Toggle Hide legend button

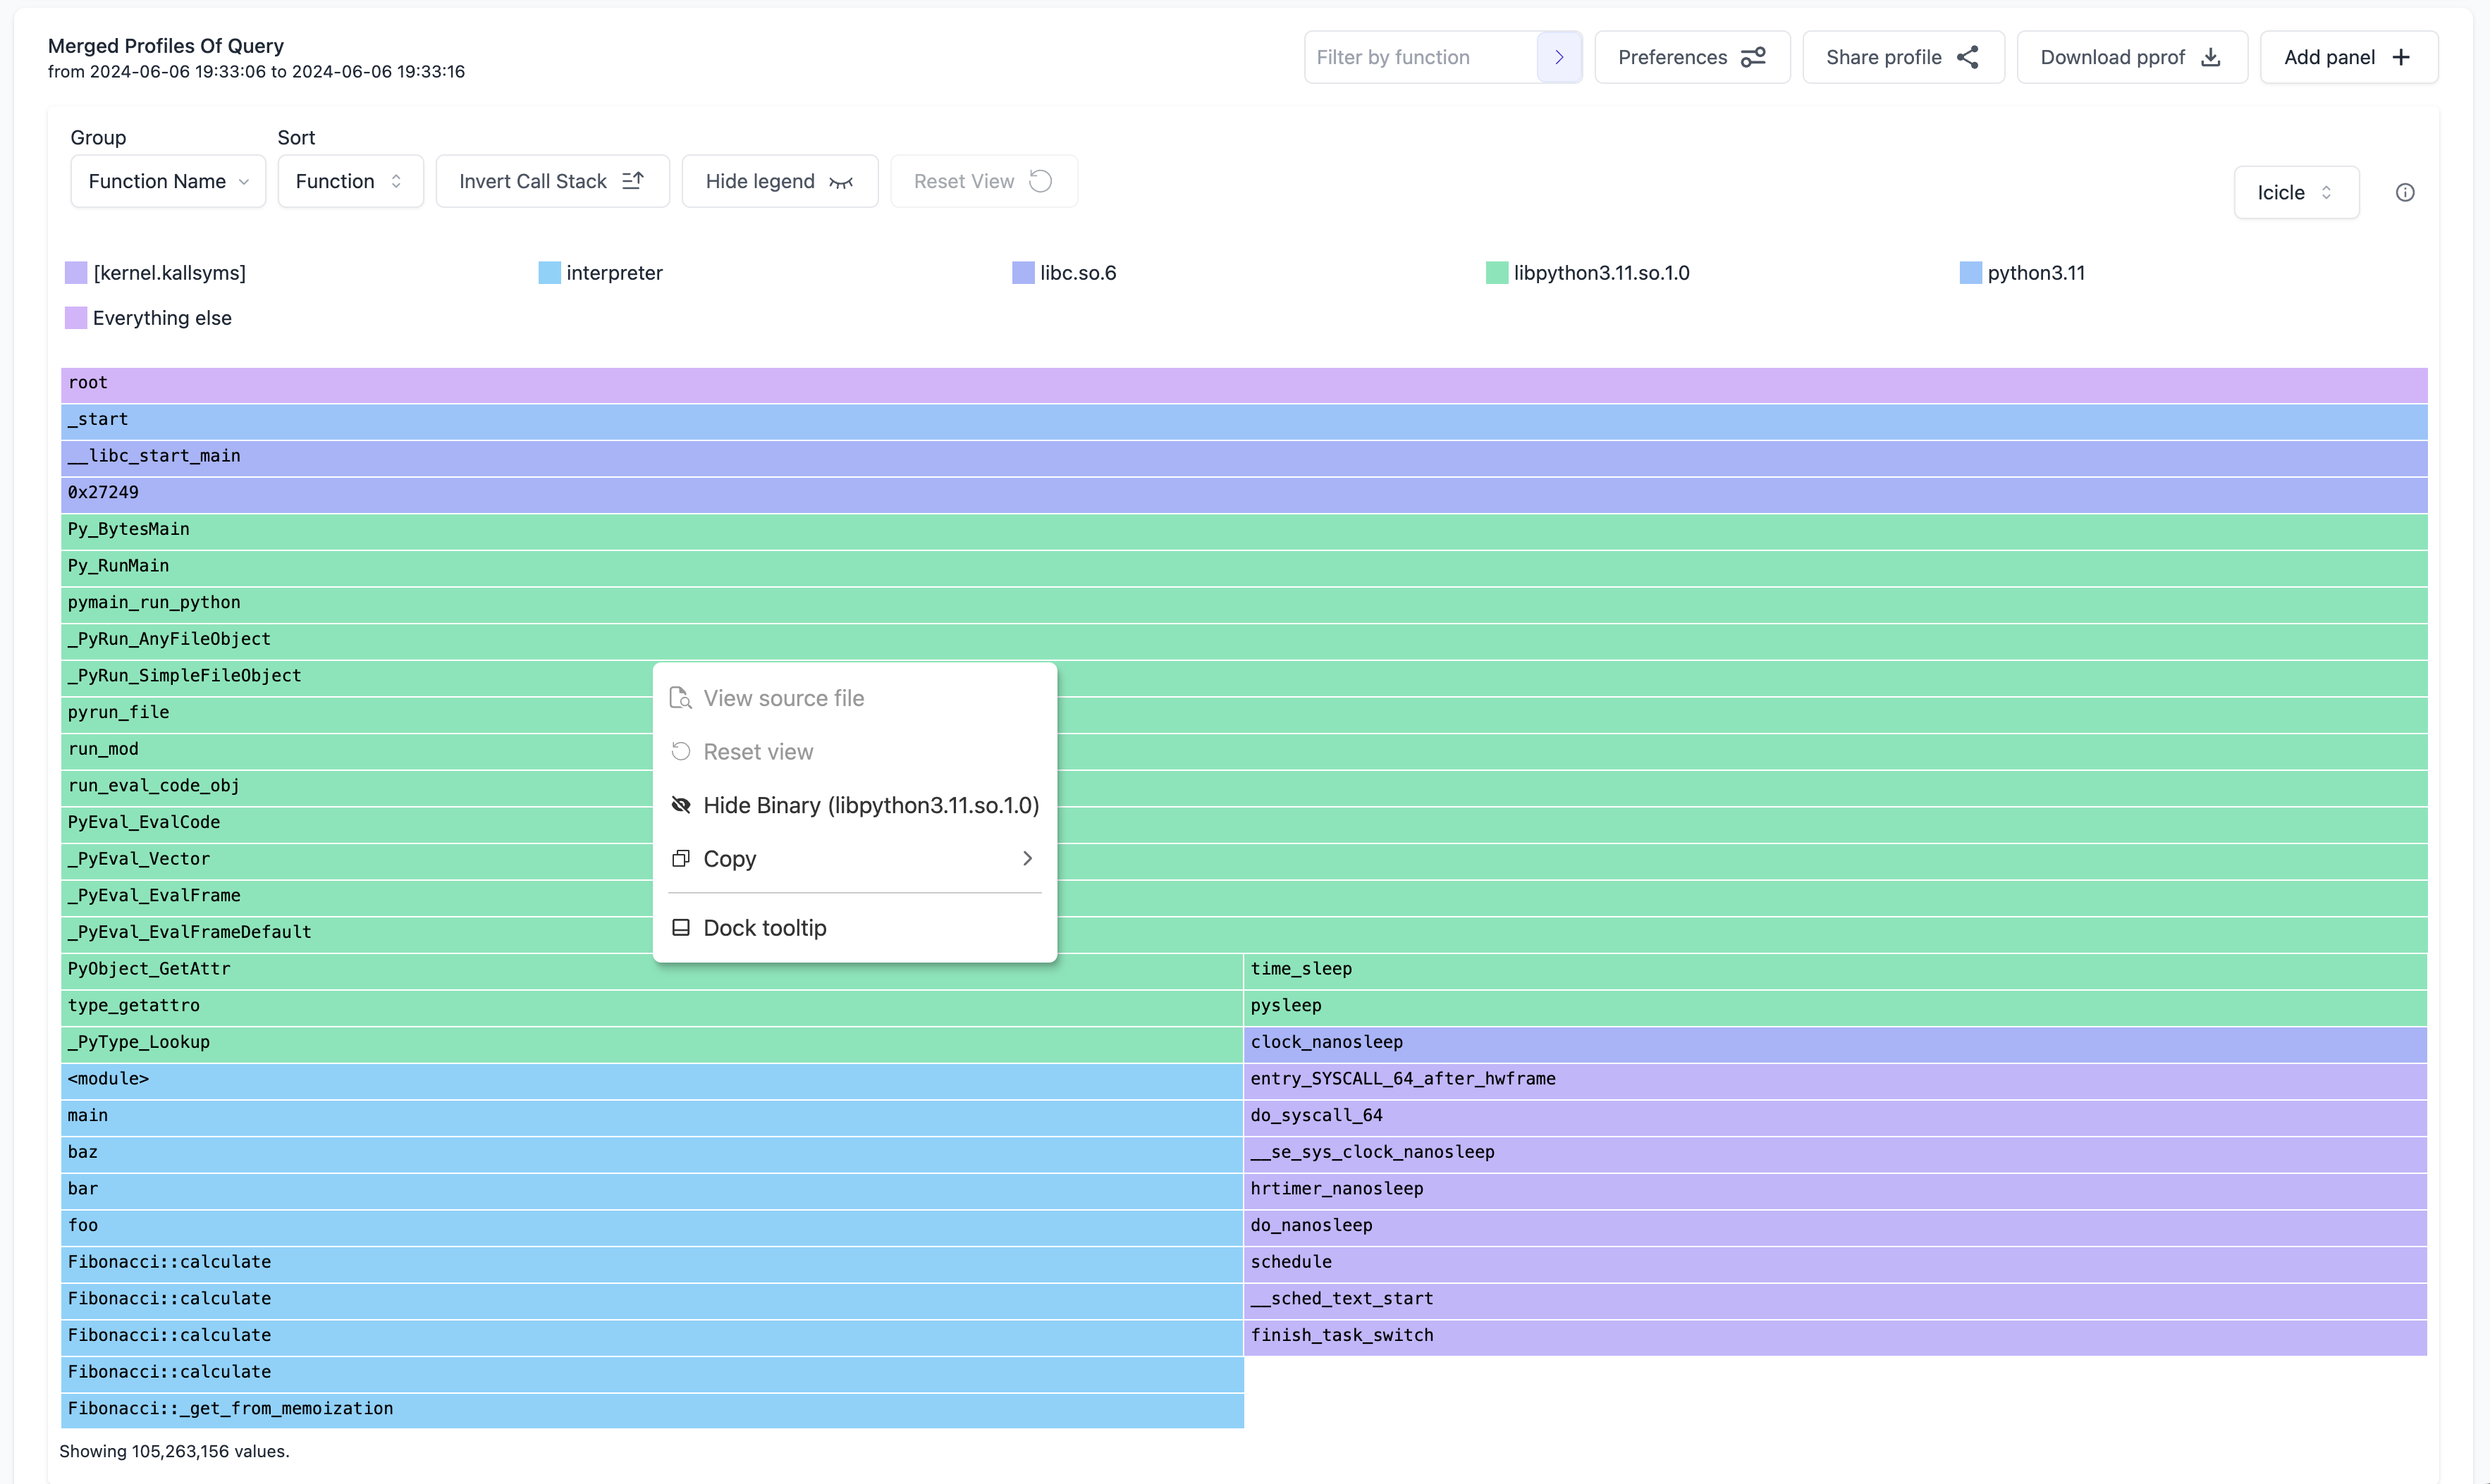[778, 181]
